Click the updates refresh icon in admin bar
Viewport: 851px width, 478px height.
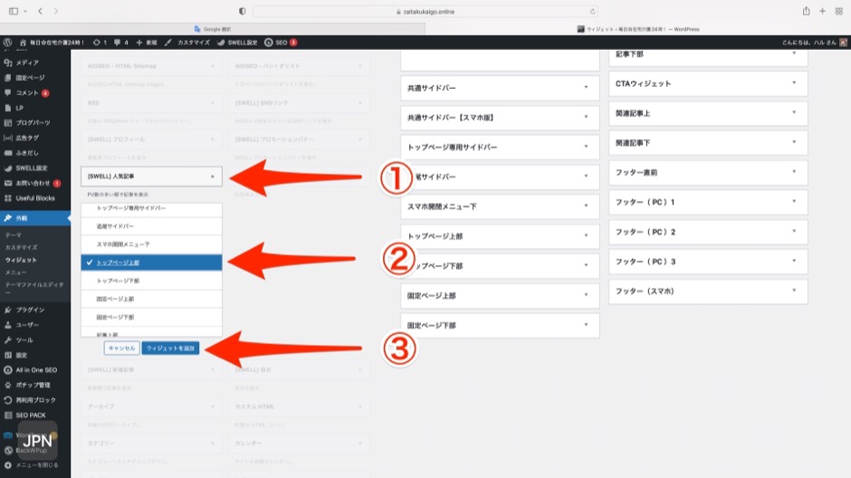click(96, 43)
